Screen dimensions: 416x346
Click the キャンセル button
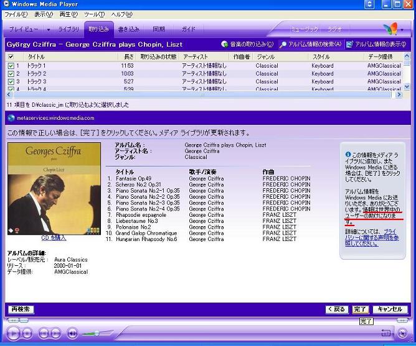[x=389, y=309]
